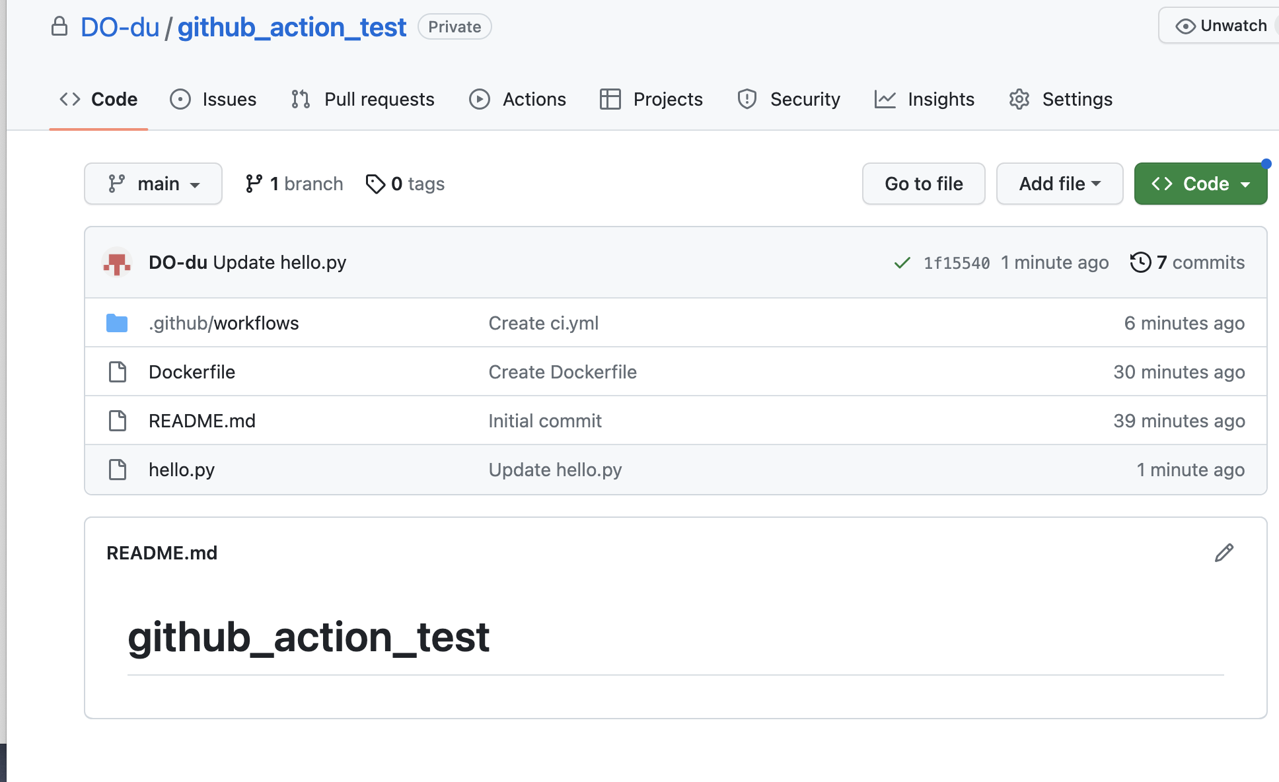Open the hello.py file link
Viewport: 1279px width, 782px height.
(182, 470)
